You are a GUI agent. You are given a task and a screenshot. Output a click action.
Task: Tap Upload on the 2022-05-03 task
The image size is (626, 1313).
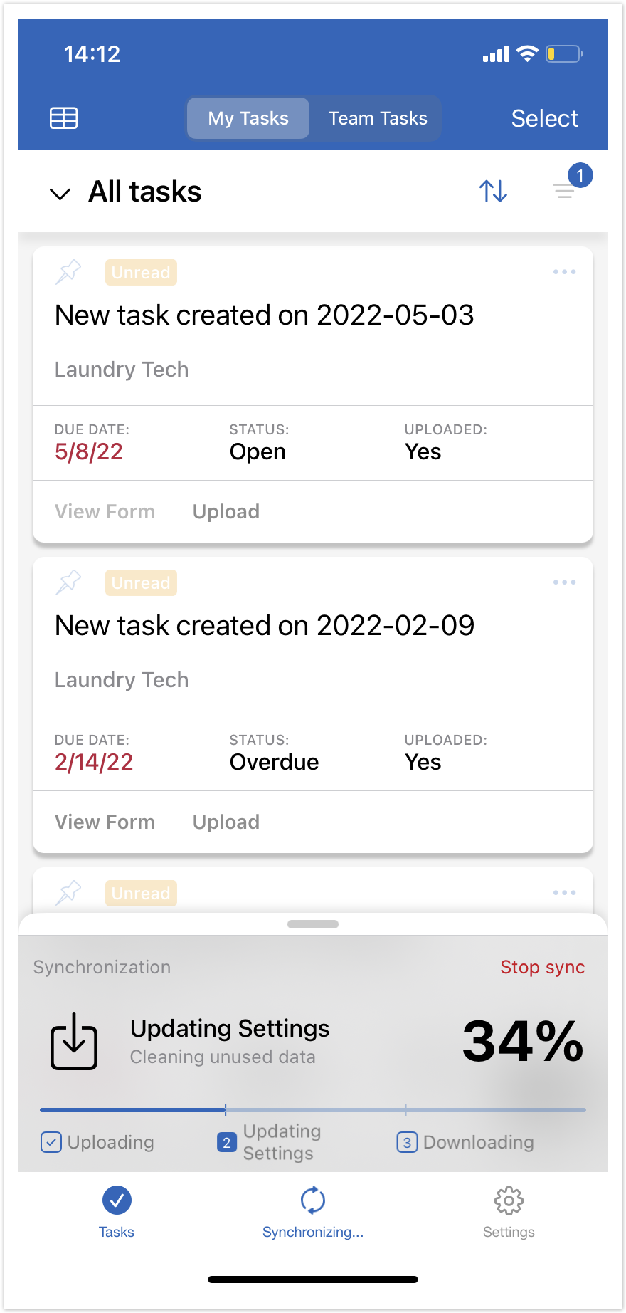tap(226, 511)
